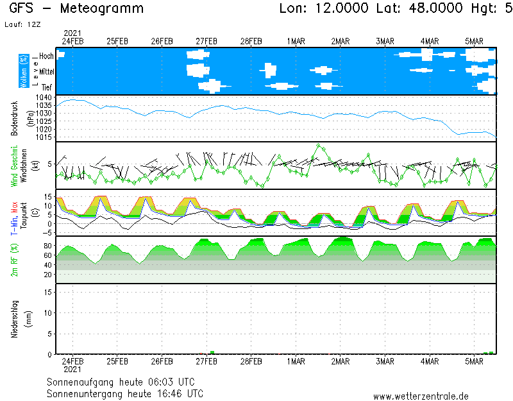Click the Mittel cloud level label
Viewport: 513px width, 401px height.
click(47, 71)
